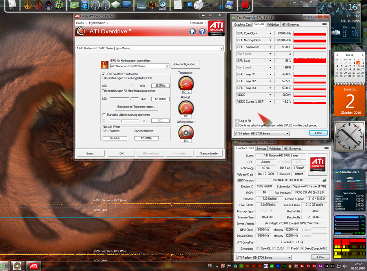367x271 pixels.
Task: Show hidden tray icons arrow
Action: pos(217,266)
